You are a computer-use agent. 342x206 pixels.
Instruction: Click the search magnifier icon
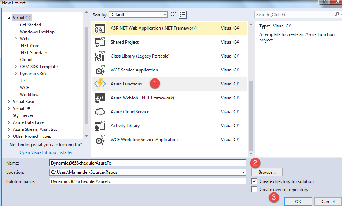pos(337,14)
